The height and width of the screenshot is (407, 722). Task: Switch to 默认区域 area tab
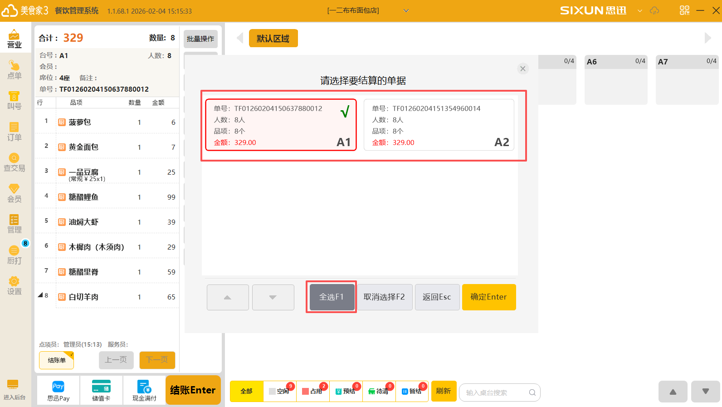click(x=273, y=39)
